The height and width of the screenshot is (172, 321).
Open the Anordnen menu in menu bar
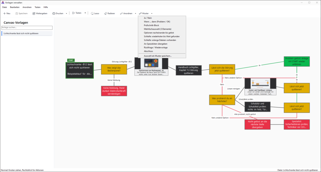tap(27, 7)
